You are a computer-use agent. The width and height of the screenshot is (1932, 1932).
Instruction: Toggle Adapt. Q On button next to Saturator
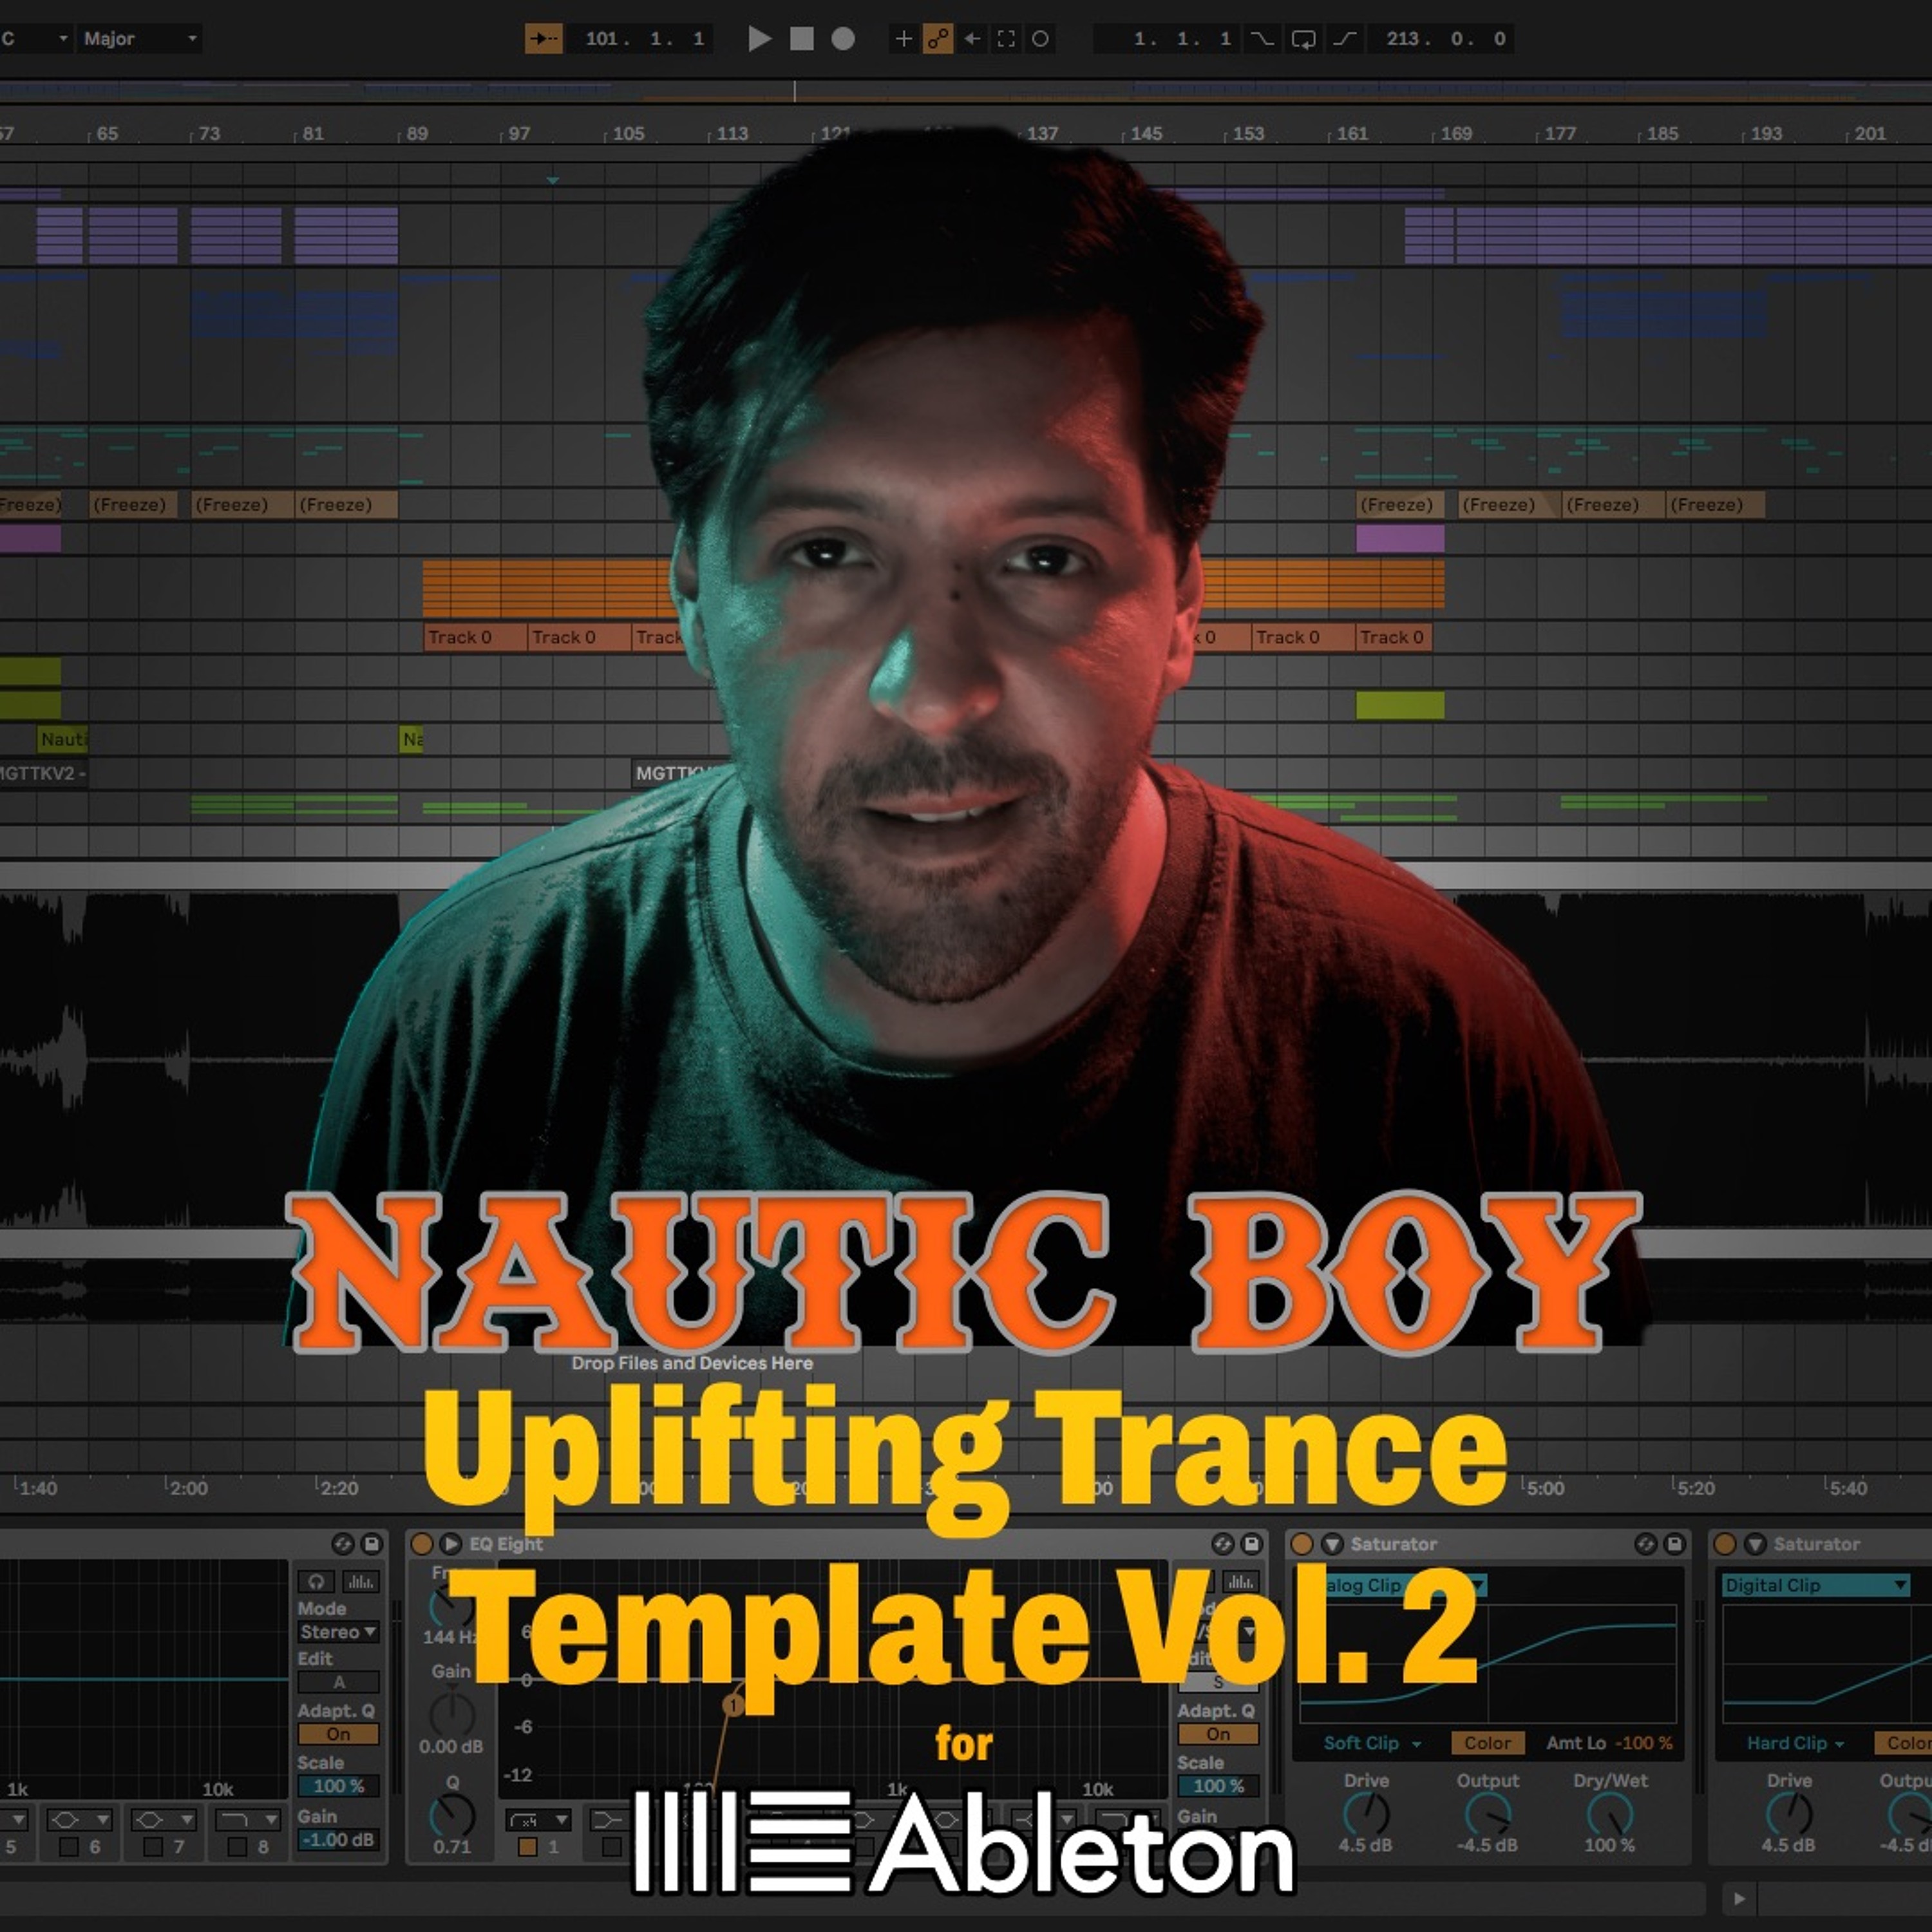(1218, 1734)
